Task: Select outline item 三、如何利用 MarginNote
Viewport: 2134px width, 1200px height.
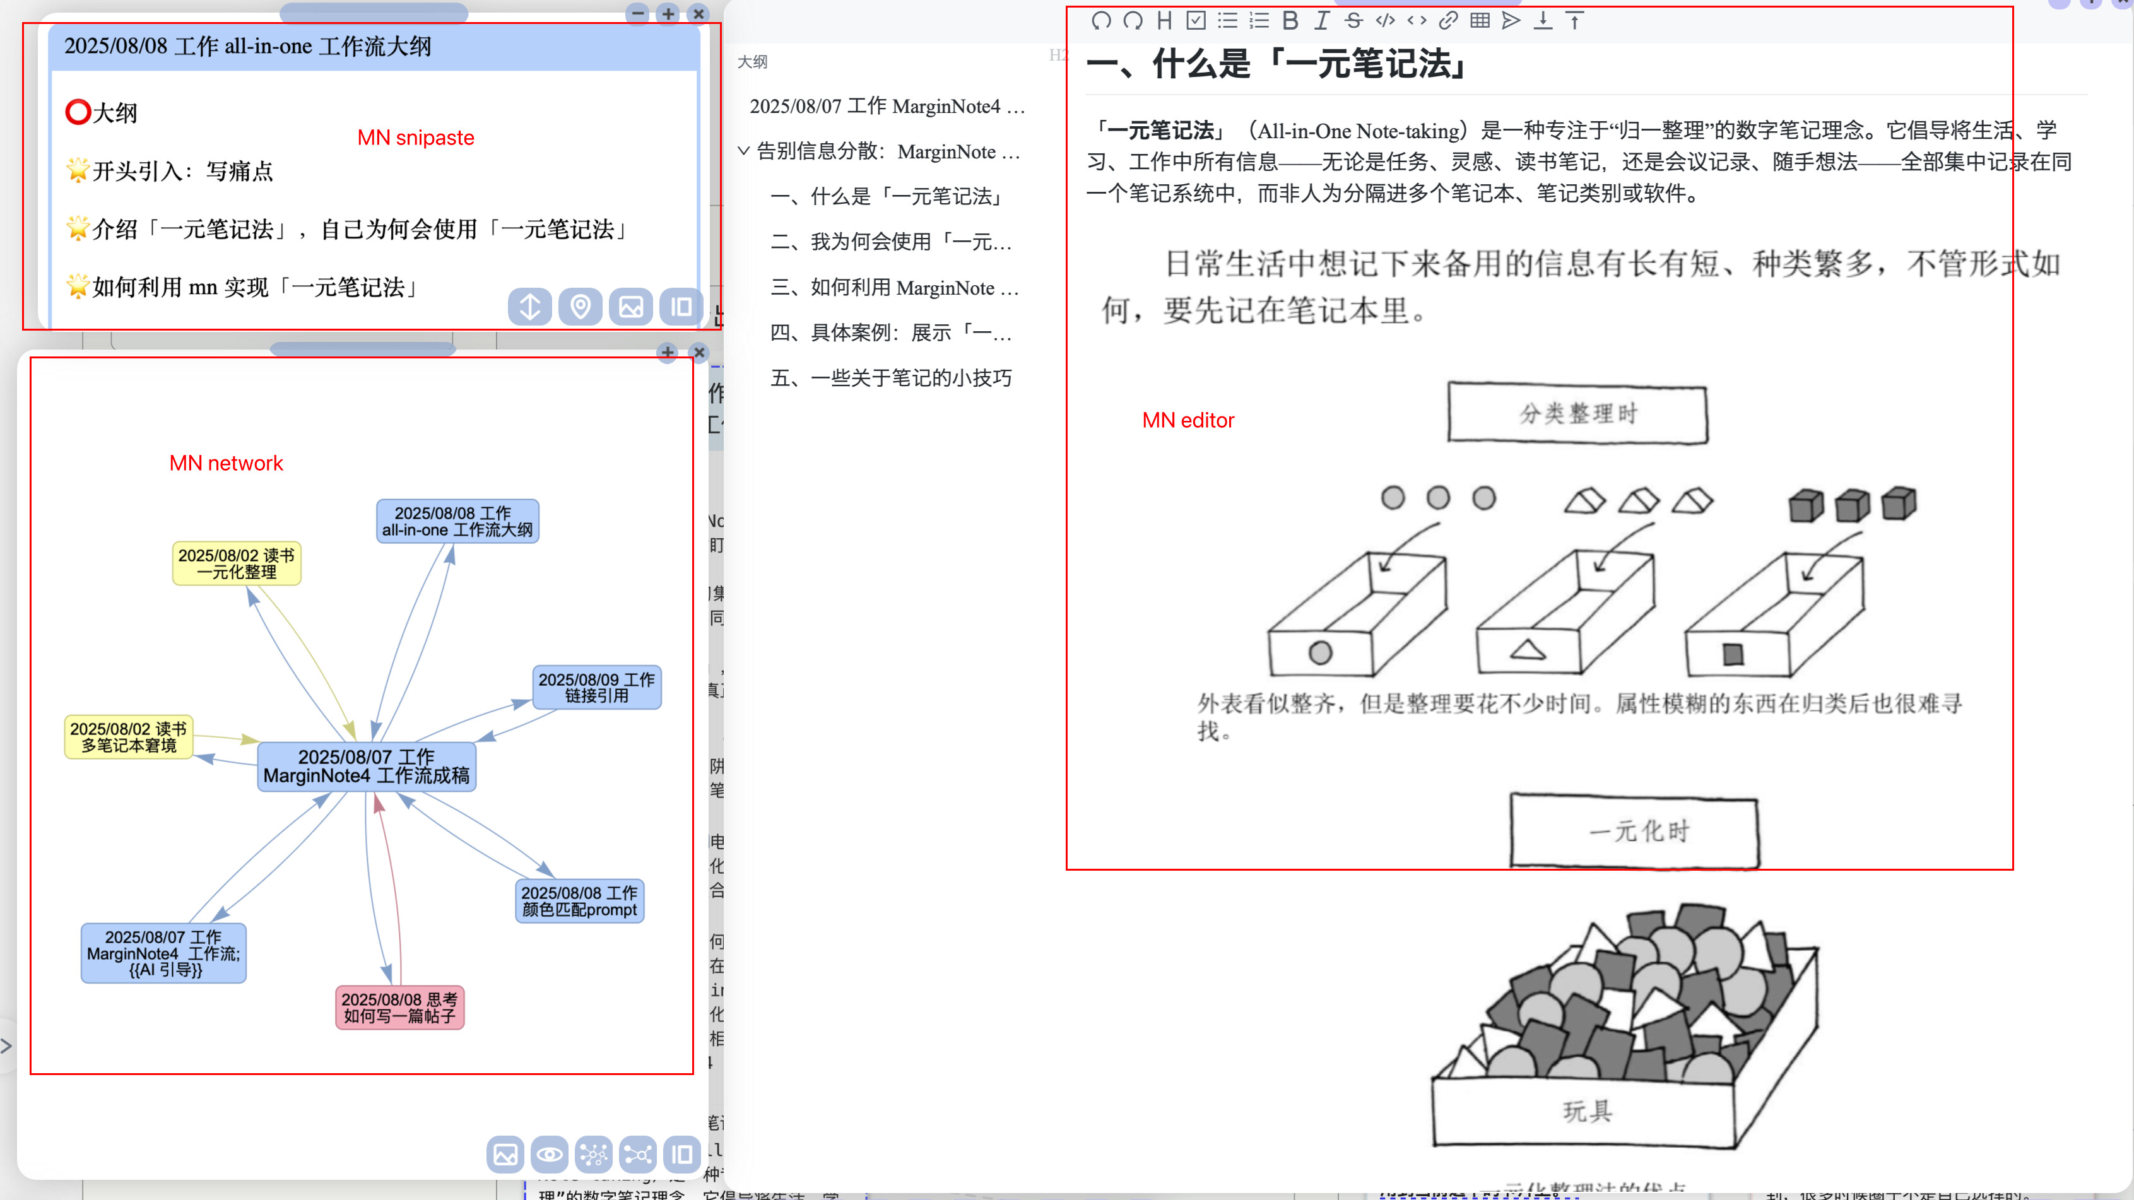Action: (x=894, y=287)
